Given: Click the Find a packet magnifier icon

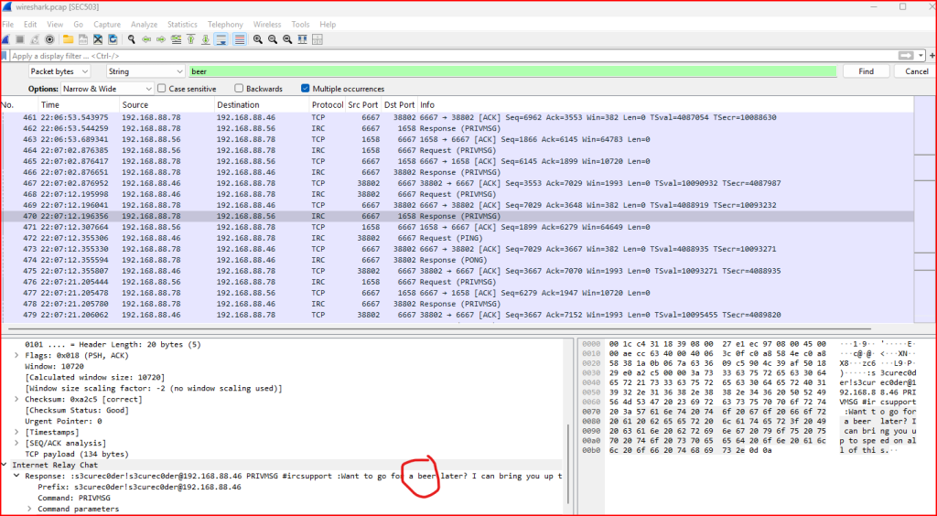Looking at the screenshot, I should 132,39.
